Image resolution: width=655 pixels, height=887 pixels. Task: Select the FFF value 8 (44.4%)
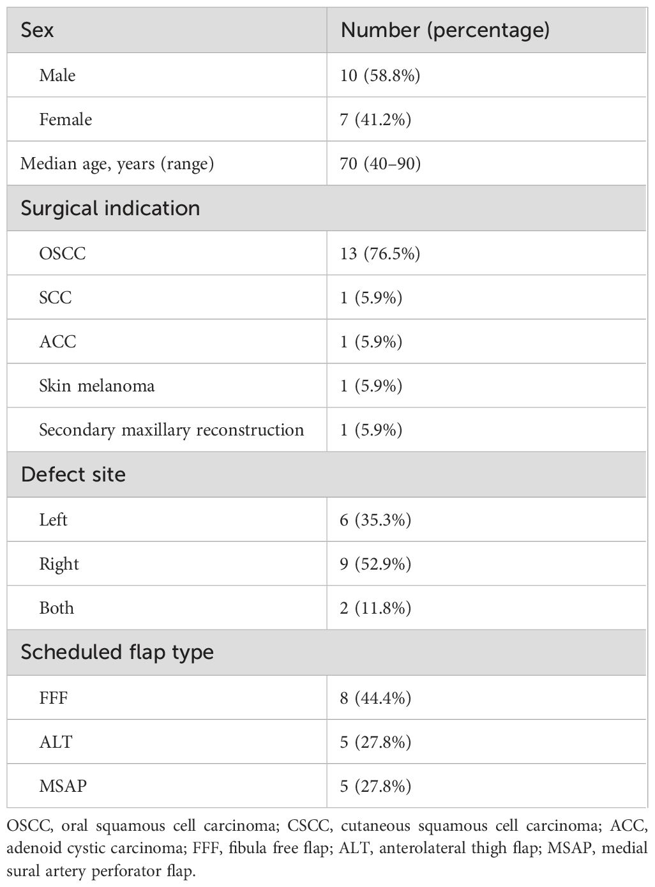coord(375,698)
